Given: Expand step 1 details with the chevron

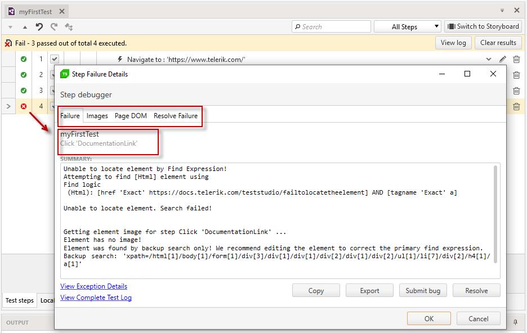Looking at the screenshot, I should (x=489, y=59).
